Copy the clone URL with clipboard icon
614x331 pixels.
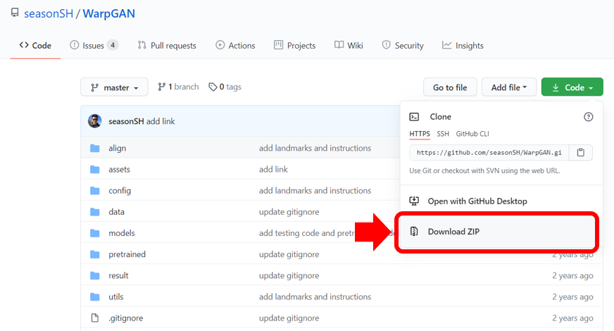581,152
